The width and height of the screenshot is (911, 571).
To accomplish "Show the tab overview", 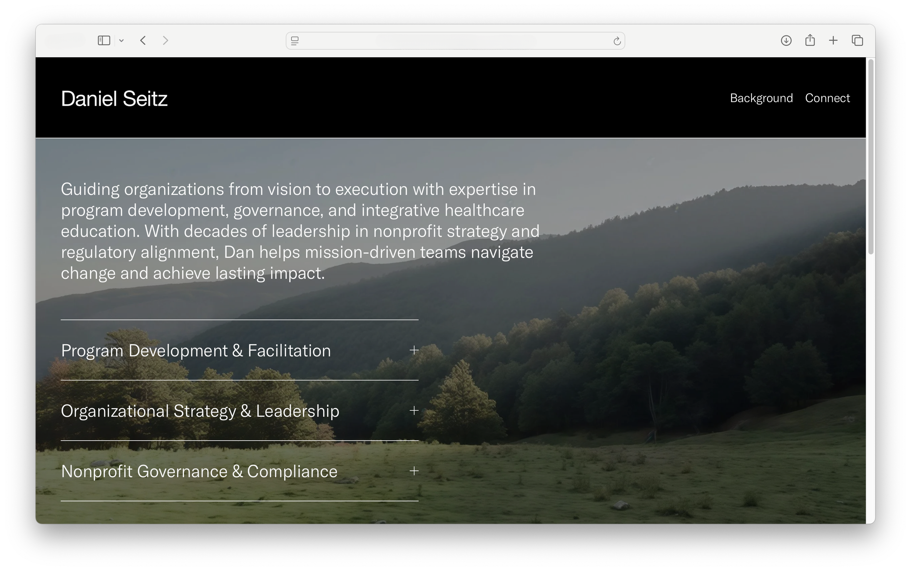I will (857, 40).
